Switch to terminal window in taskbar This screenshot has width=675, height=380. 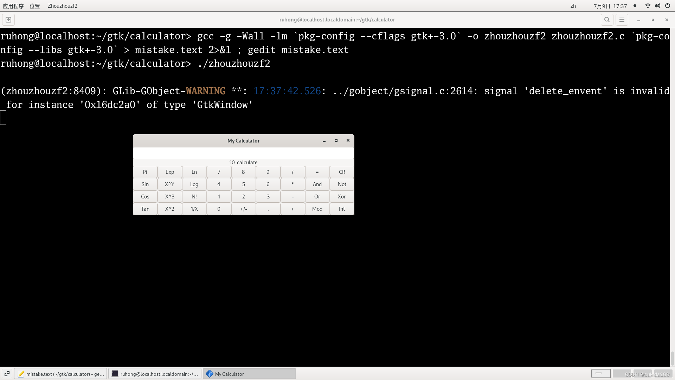(x=155, y=374)
